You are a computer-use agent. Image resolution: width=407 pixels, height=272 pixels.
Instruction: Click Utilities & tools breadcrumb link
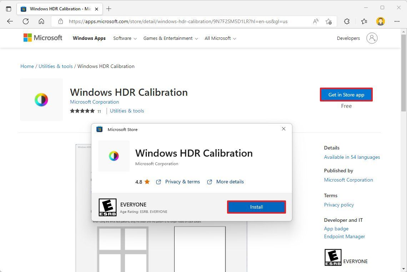pos(56,66)
